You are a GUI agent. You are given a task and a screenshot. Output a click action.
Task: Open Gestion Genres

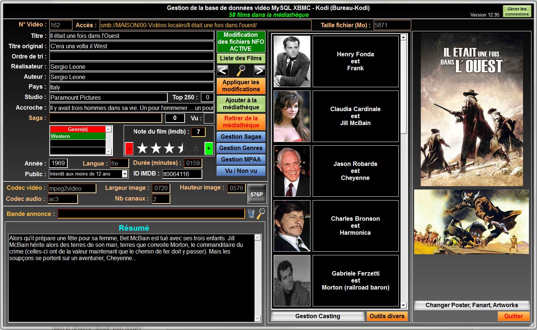[x=241, y=148]
